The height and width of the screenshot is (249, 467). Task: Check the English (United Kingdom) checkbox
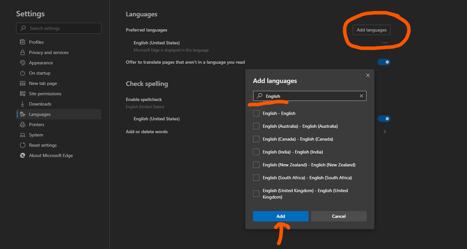pos(256,194)
